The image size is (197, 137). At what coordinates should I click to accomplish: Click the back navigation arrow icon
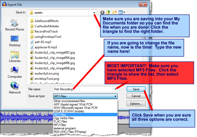102,12
